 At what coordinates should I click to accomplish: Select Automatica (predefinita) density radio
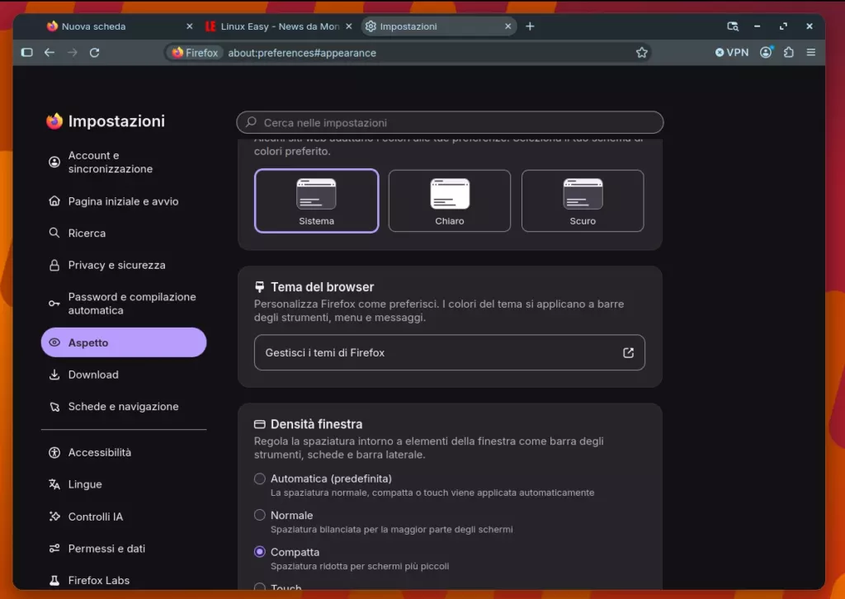pos(260,479)
